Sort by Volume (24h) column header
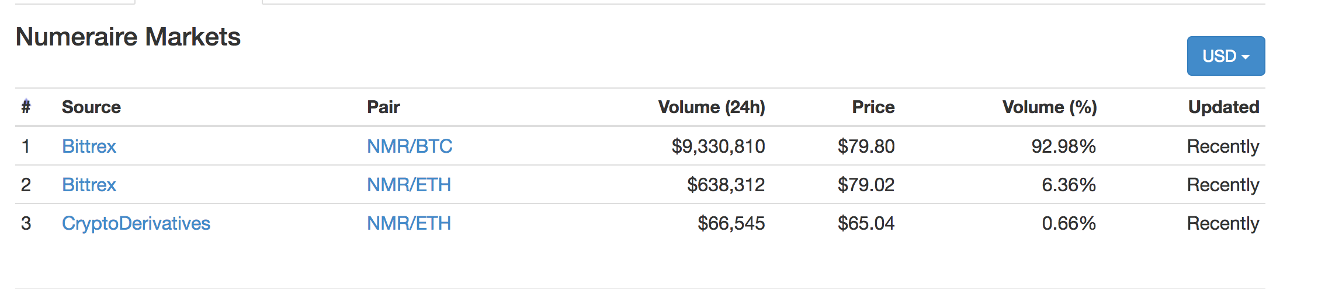This screenshot has height=295, width=1318. (x=711, y=107)
